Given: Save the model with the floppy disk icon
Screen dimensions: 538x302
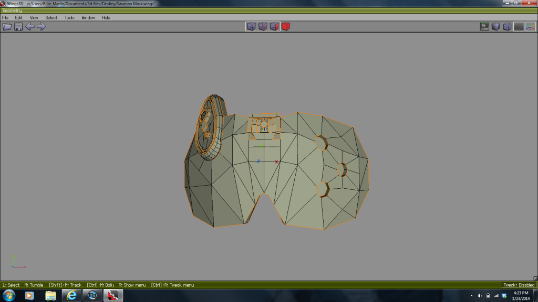Looking at the screenshot, I should tap(18, 27).
